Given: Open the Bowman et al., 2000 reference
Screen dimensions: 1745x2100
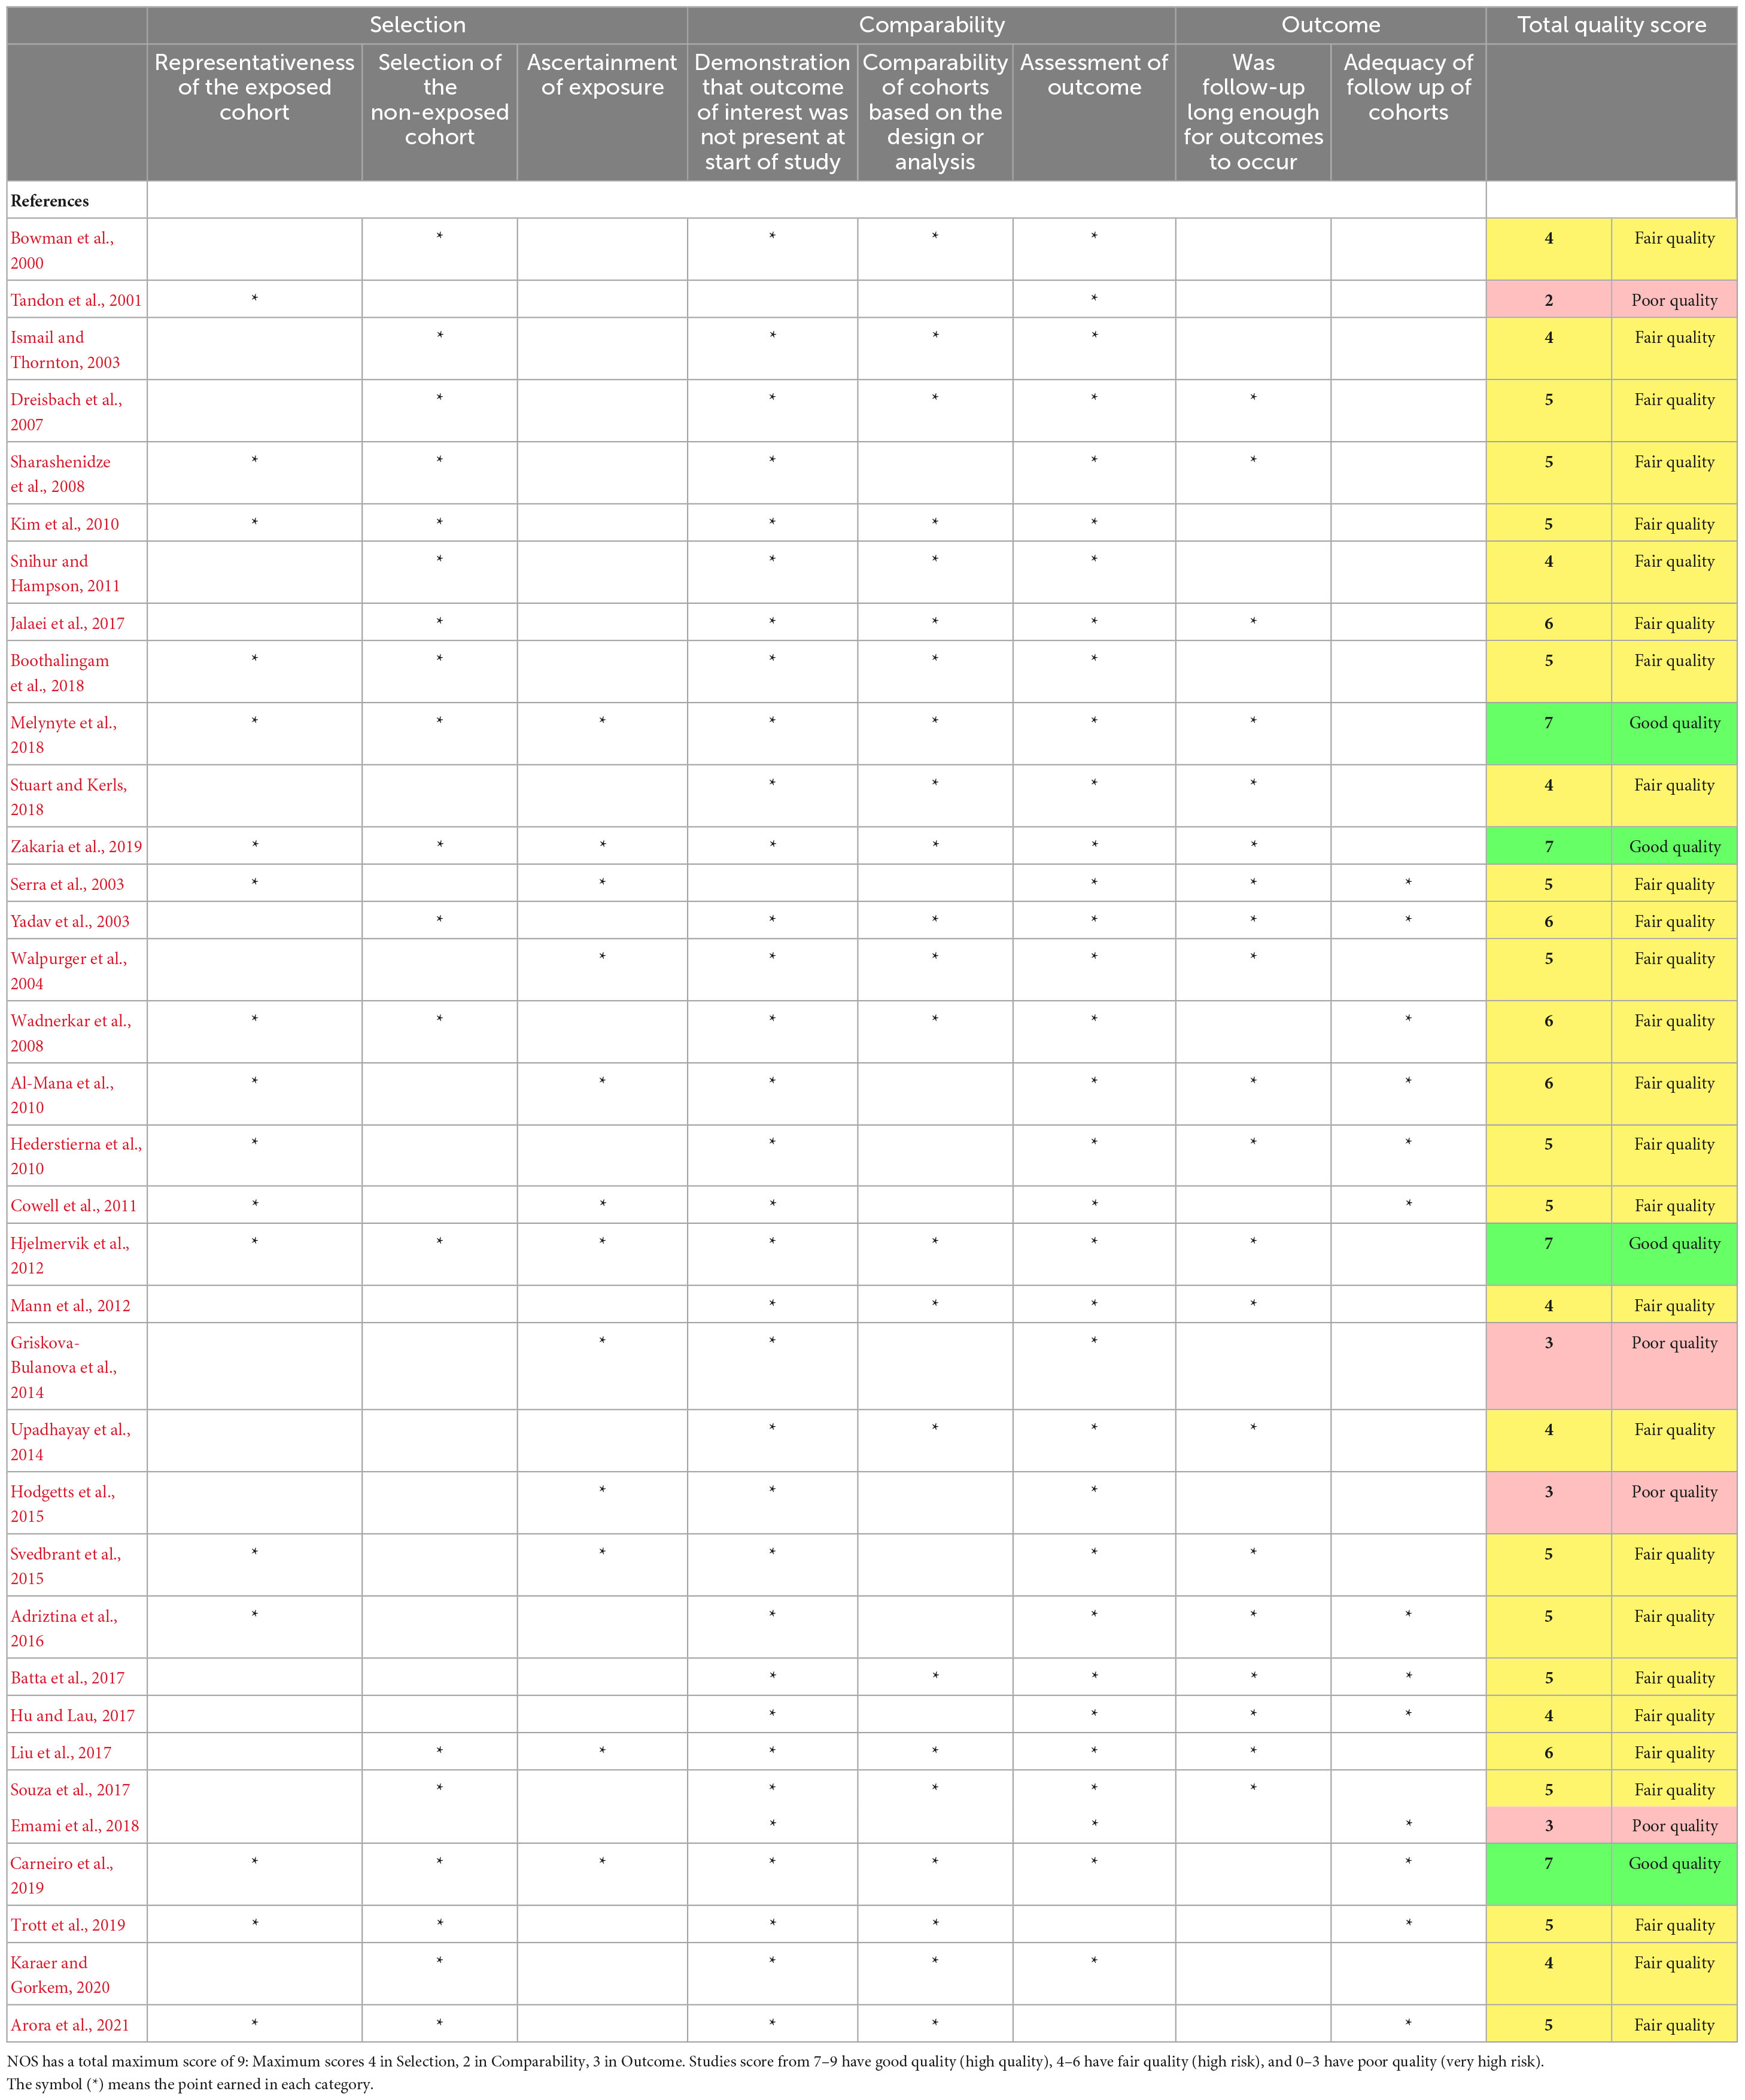Looking at the screenshot, I should click(x=62, y=250).
